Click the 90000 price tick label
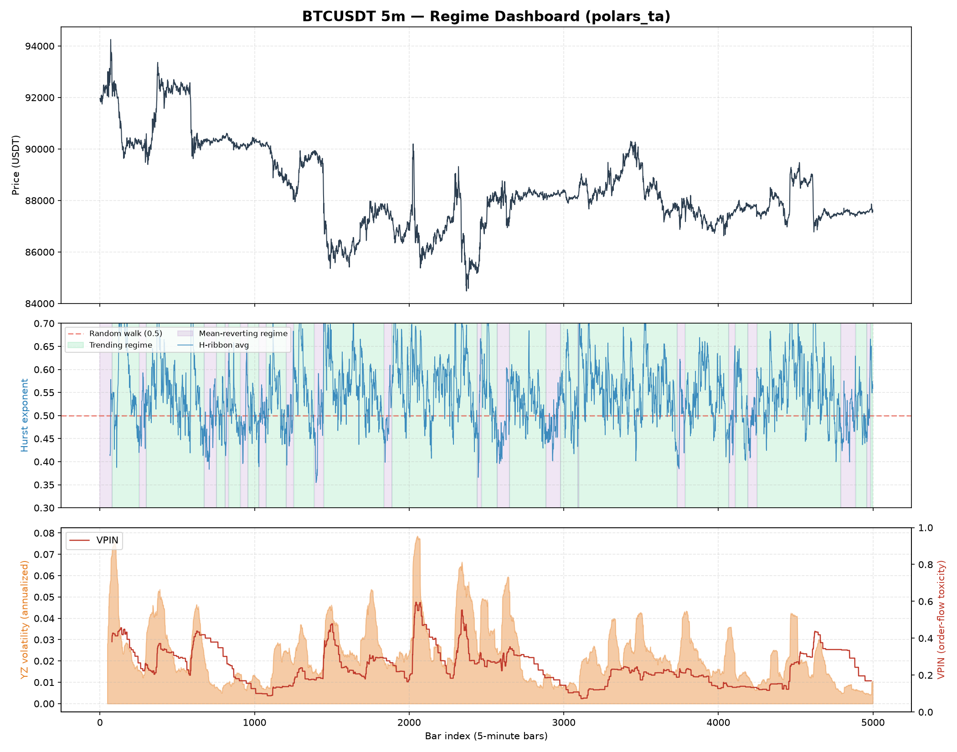 [40, 149]
